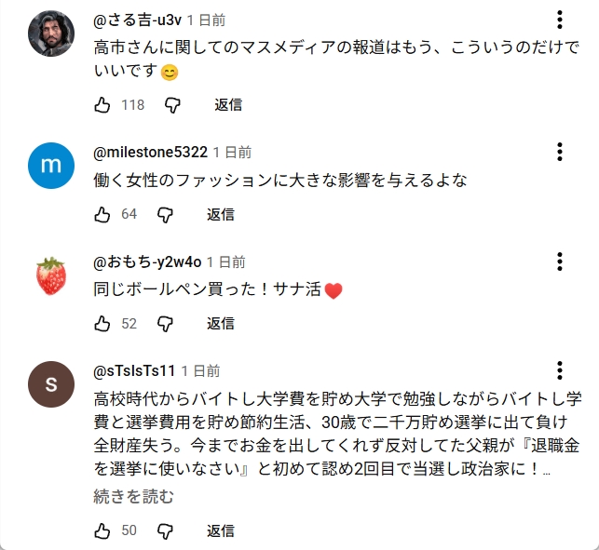
Task: Open more actions for @おもち-y2w4o comment
Action: [559, 262]
